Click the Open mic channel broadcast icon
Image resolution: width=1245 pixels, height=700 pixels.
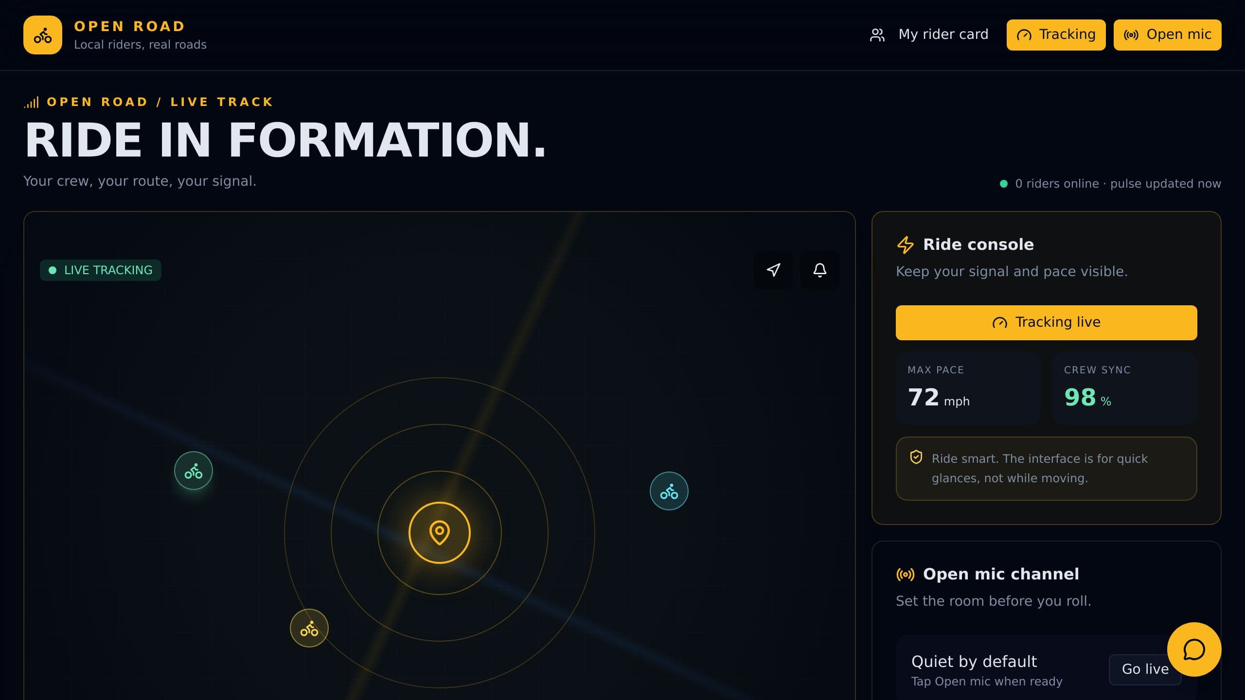[x=905, y=574]
